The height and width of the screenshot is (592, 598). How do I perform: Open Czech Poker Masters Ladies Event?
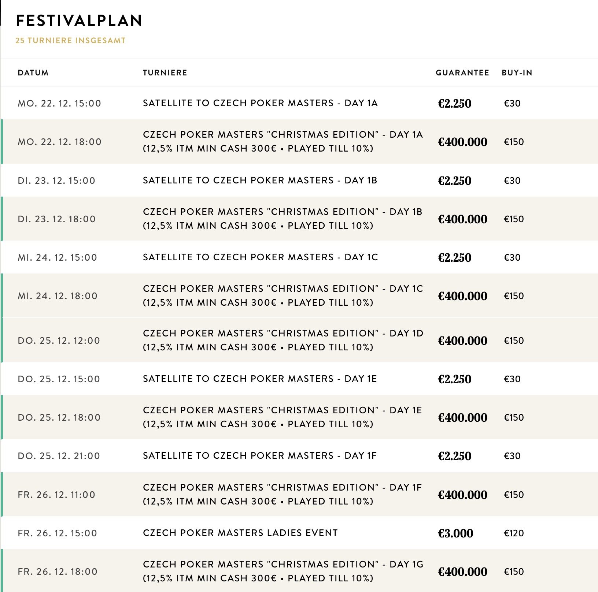(x=240, y=533)
